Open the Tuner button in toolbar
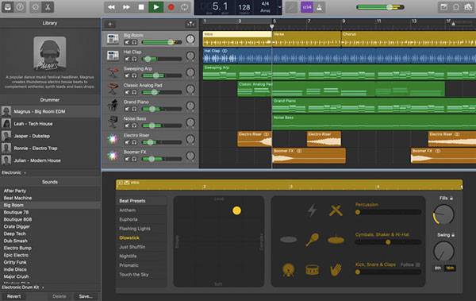This screenshot has width=476, height=301. point(291,7)
